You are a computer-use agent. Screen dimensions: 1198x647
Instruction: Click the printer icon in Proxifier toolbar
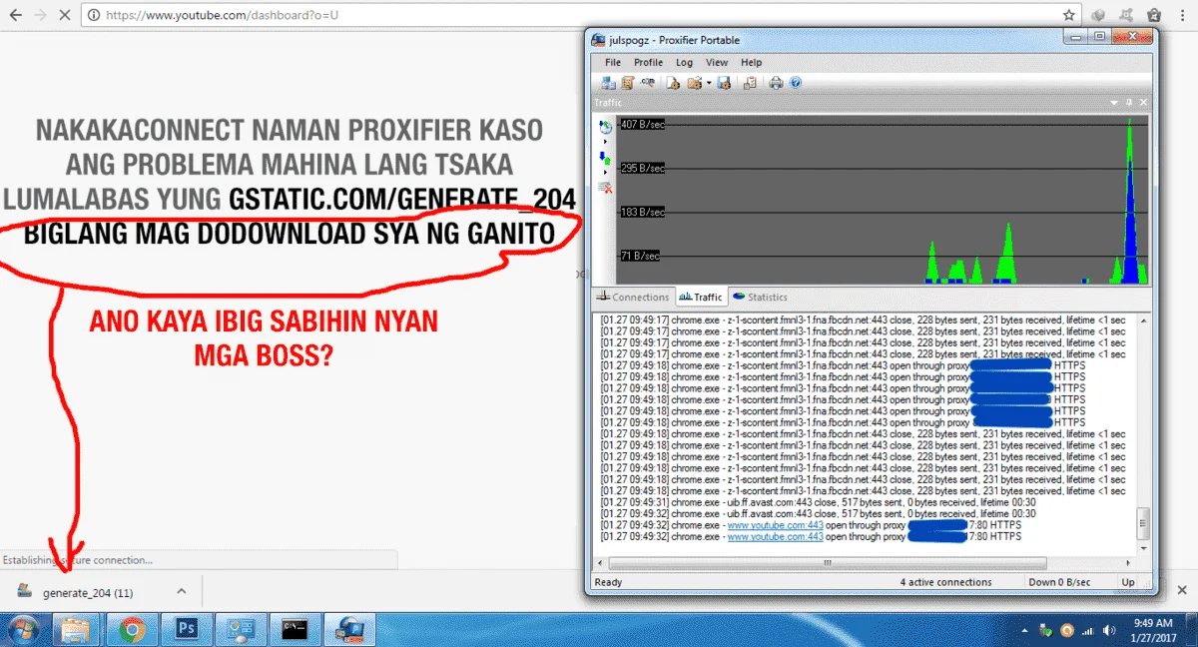776,83
